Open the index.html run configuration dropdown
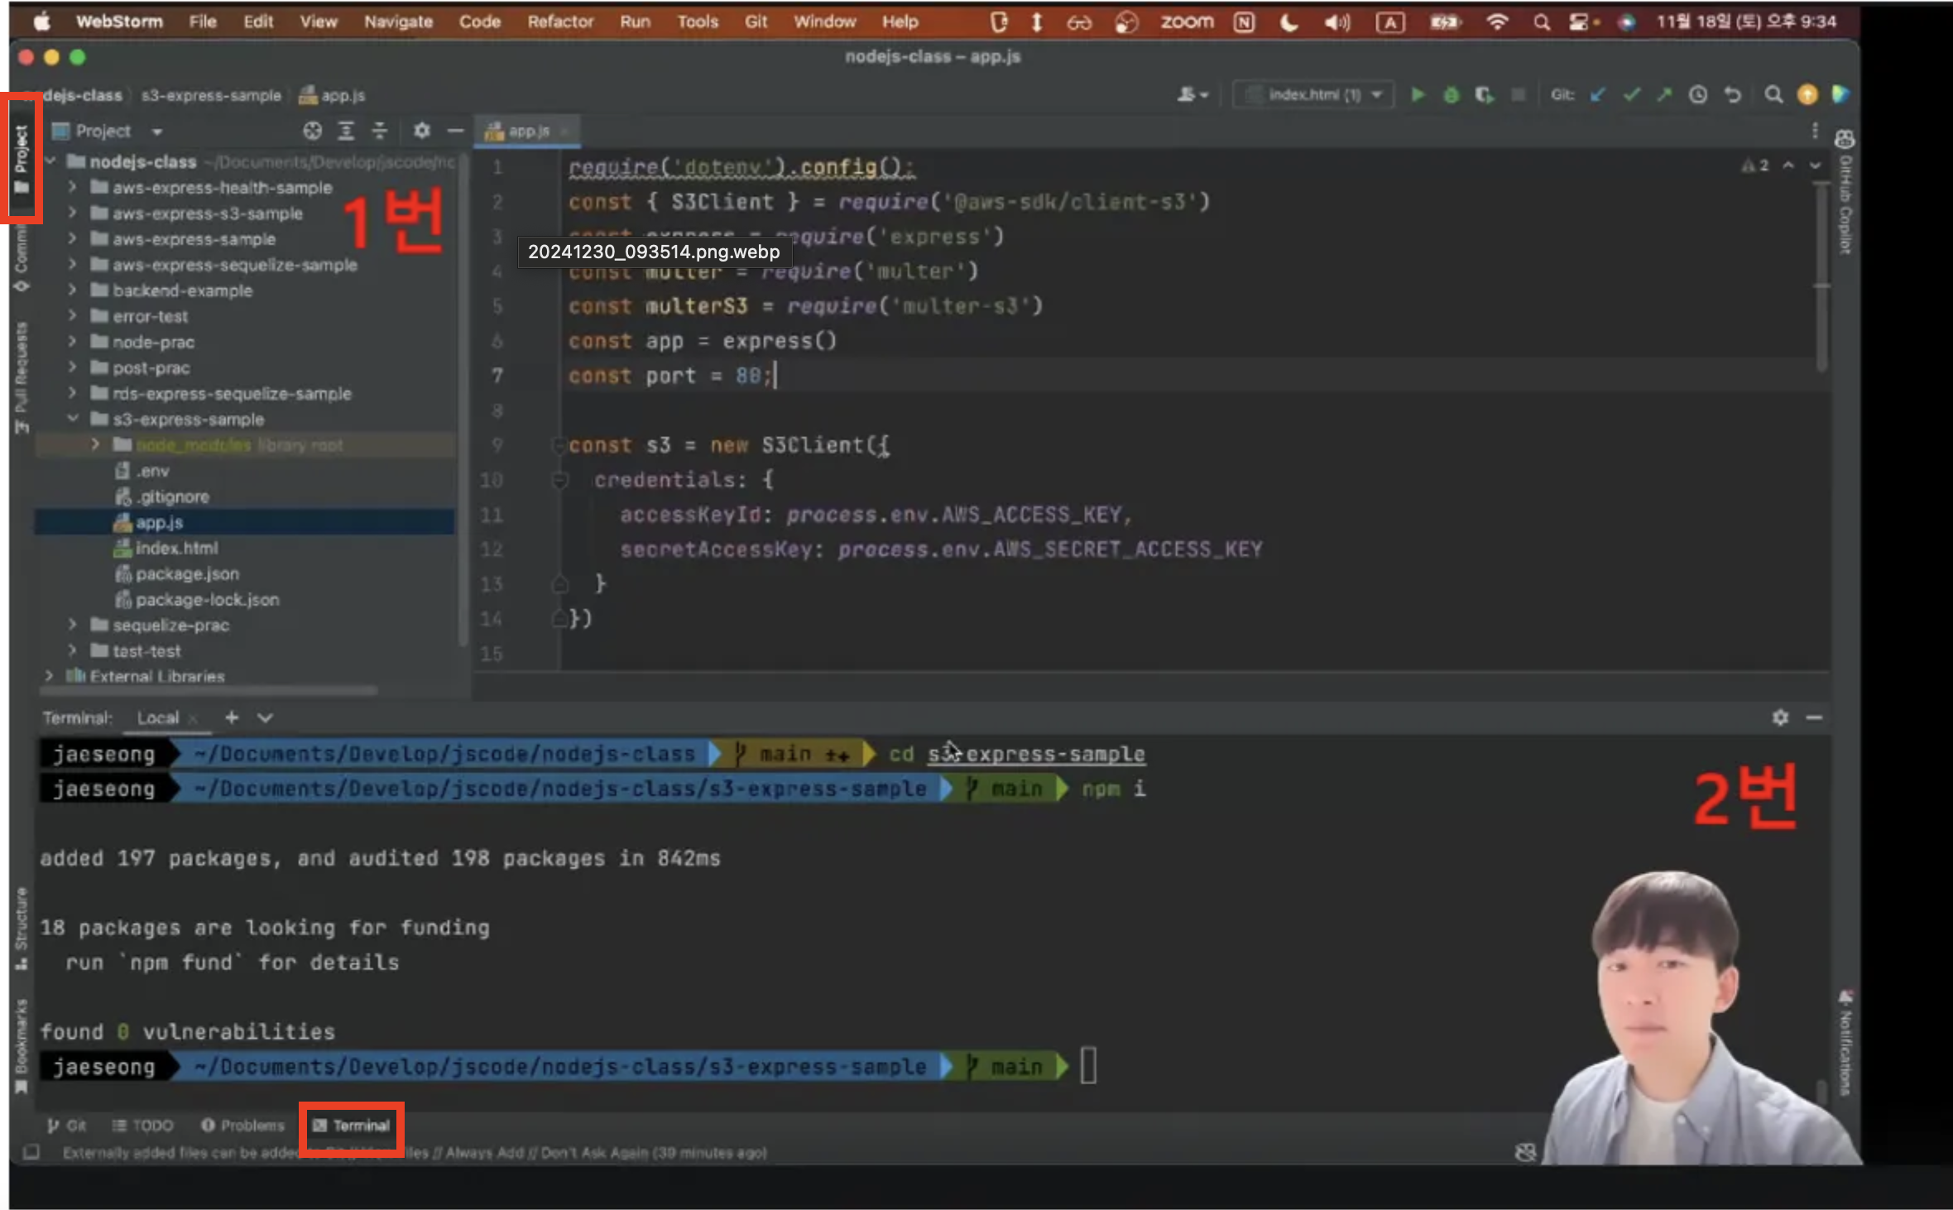The height and width of the screenshot is (1210, 1953). (x=1313, y=94)
